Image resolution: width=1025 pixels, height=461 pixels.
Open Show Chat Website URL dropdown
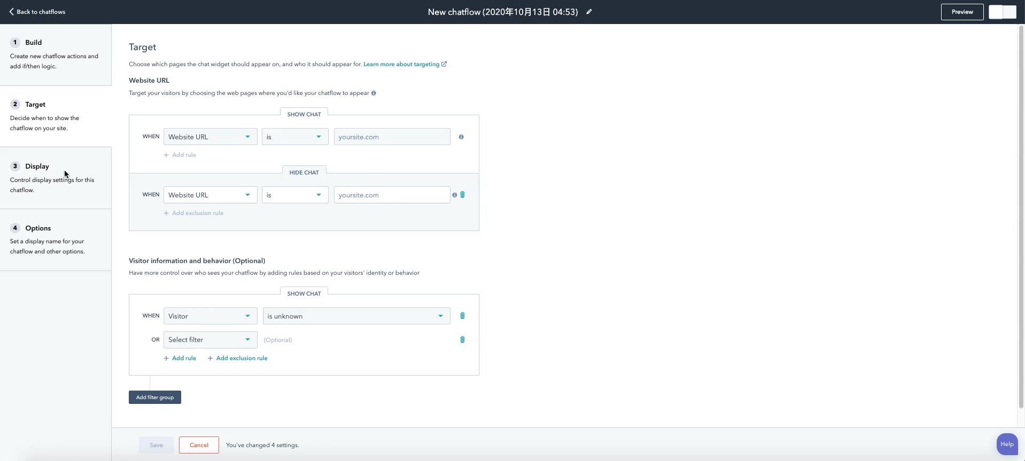pos(210,137)
